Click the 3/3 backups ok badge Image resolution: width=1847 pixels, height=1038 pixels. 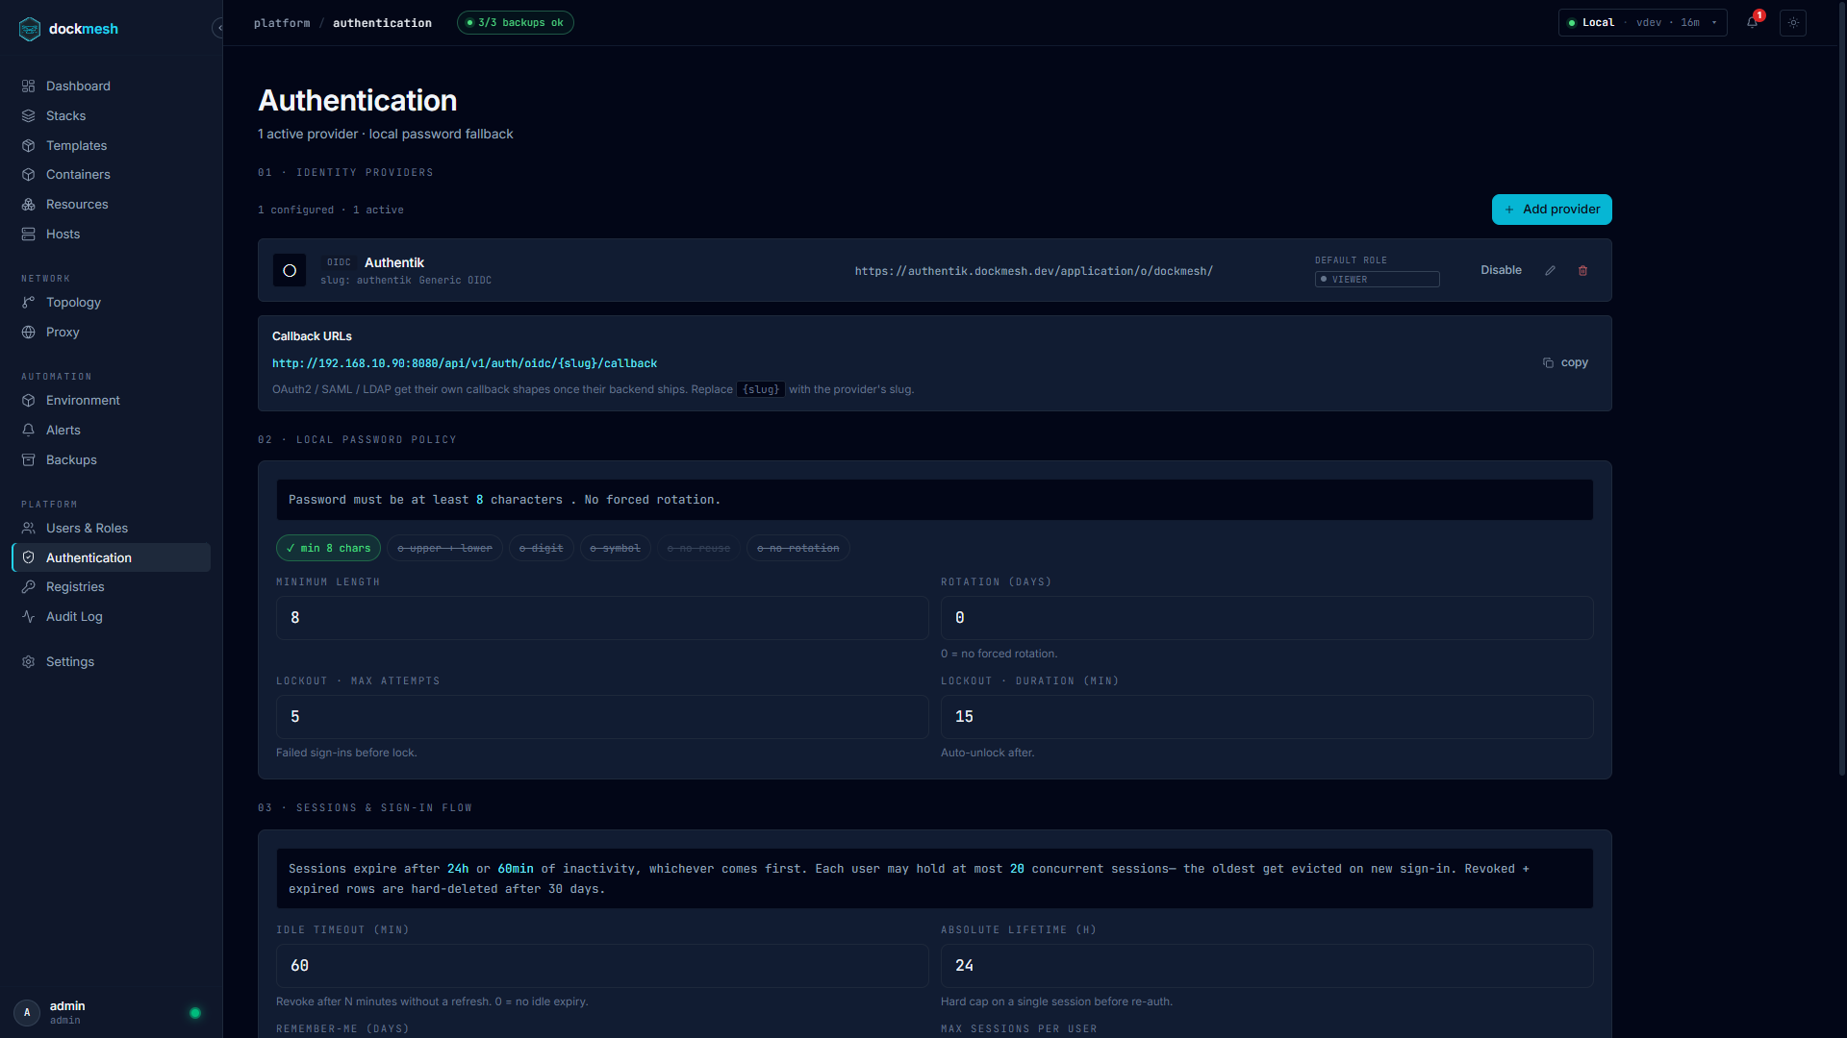516,22
